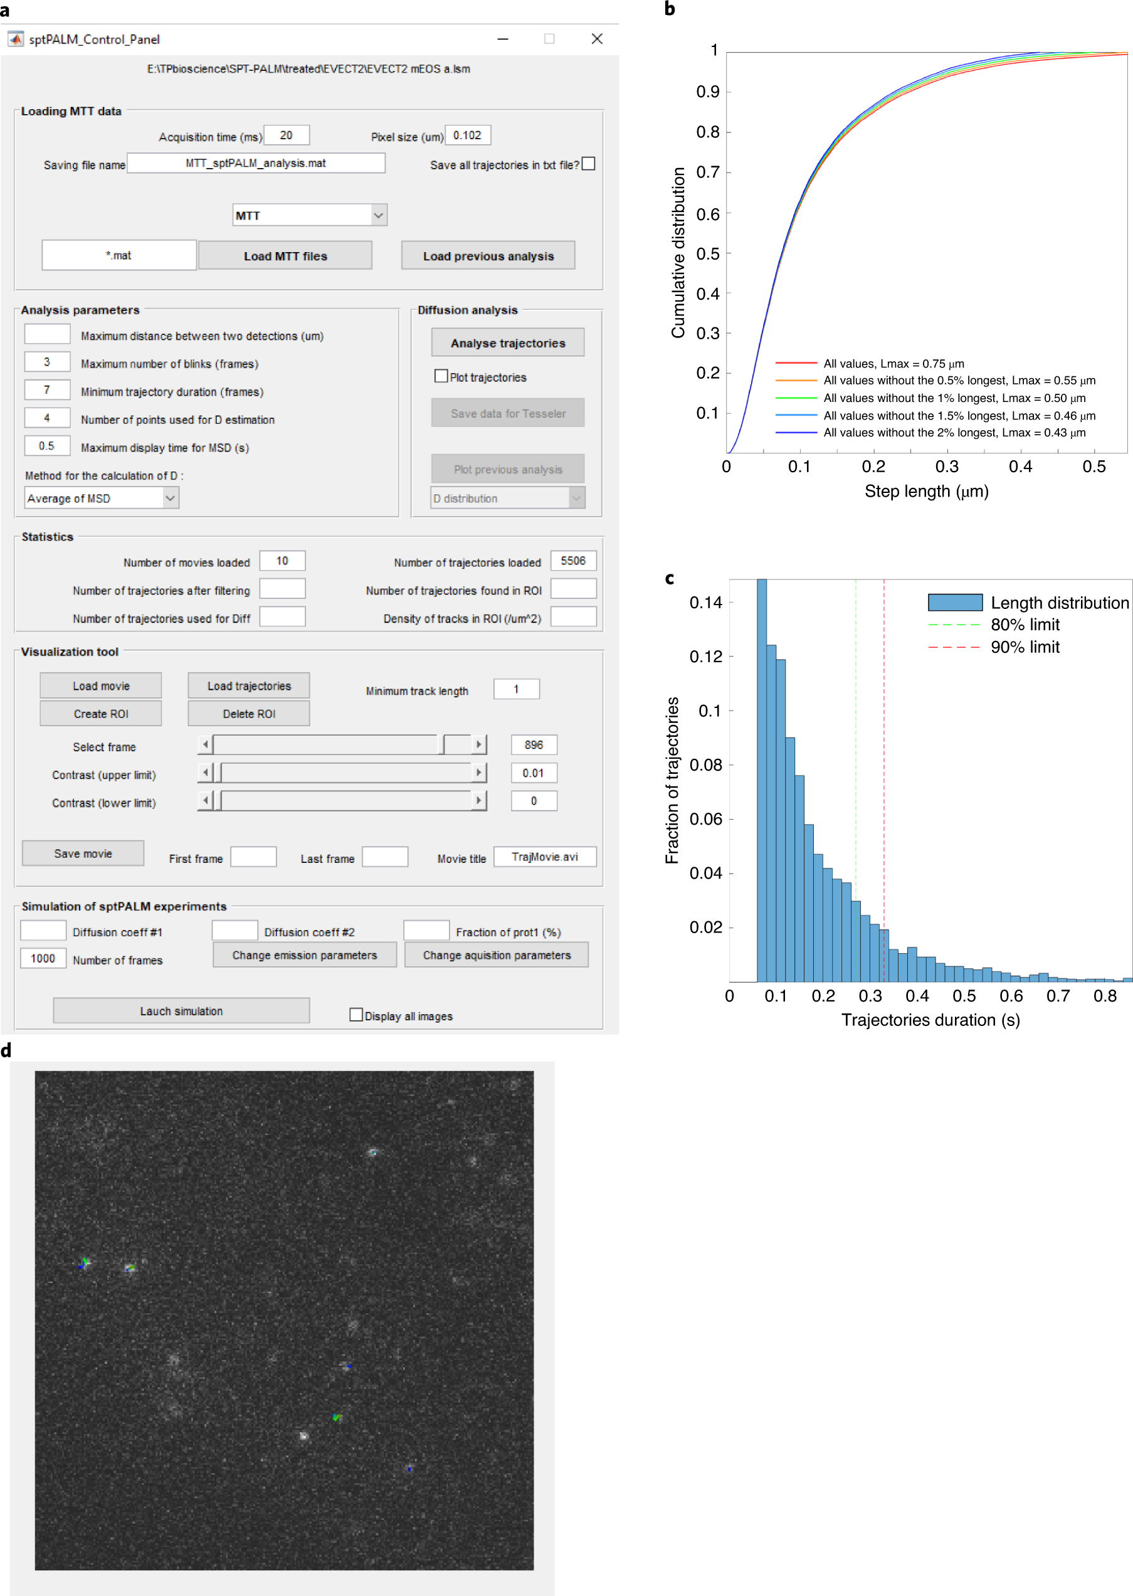Click the *.mat file filter field
This screenshot has height=1596, width=1133.
pos(119,255)
